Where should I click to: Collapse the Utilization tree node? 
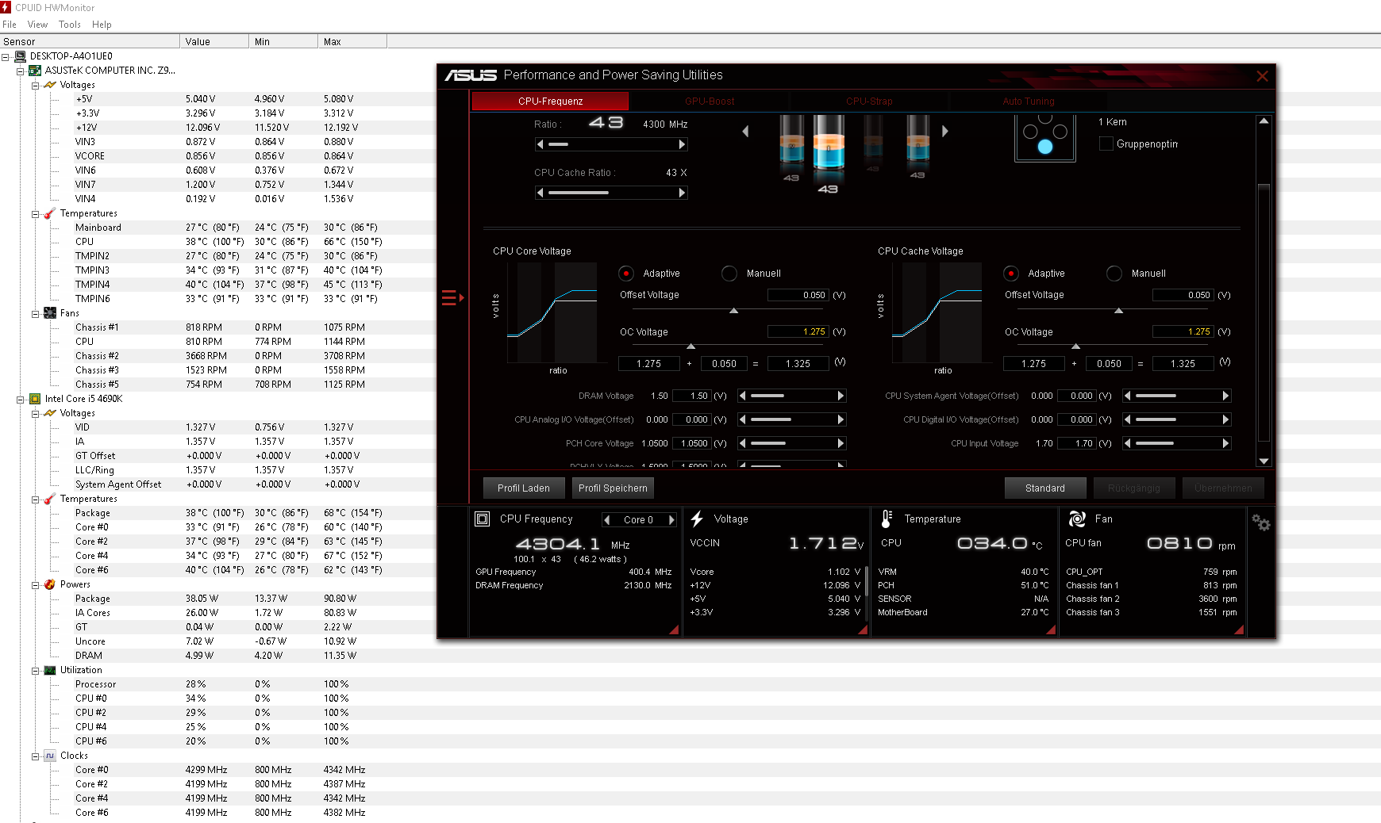point(36,670)
